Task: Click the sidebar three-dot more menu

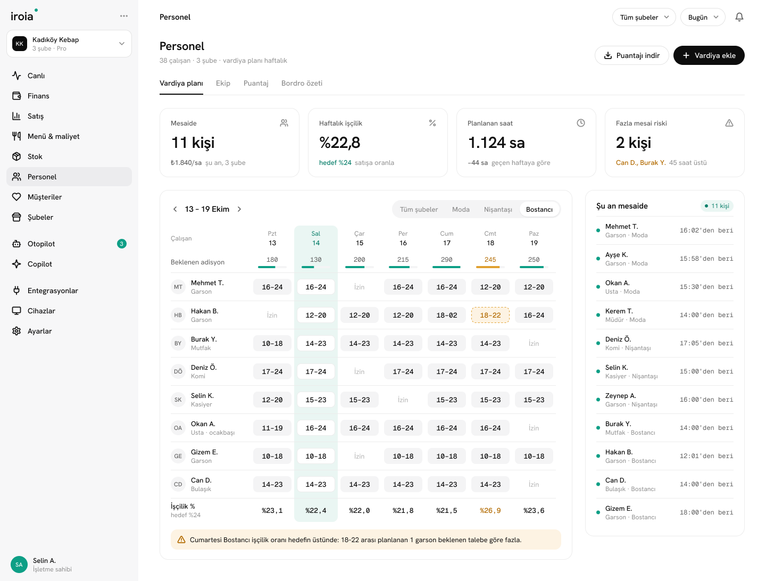Action: pyautogui.click(x=124, y=16)
